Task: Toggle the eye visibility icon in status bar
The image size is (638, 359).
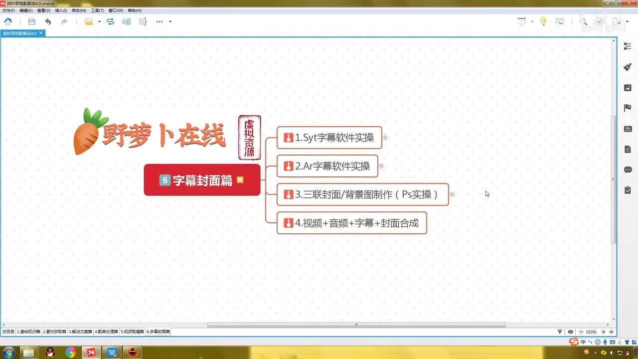Action: tap(570, 332)
